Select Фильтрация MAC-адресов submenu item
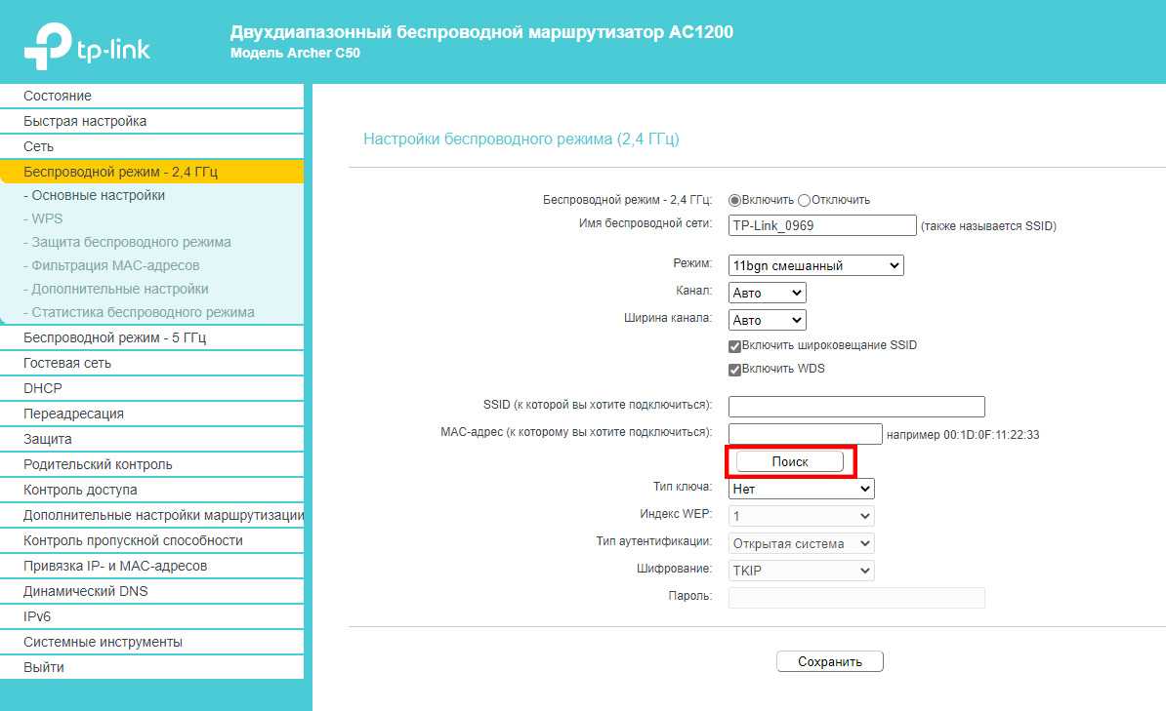1166x711 pixels. (115, 265)
